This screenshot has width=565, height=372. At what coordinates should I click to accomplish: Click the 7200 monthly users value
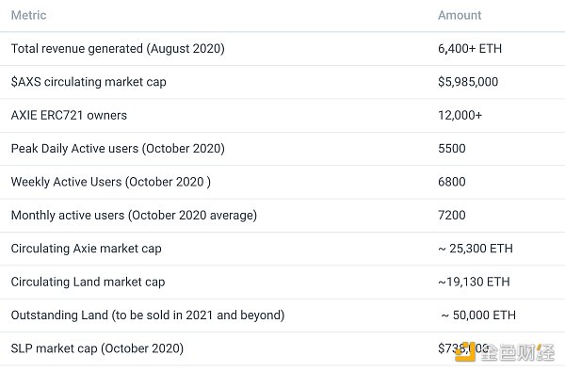coord(452,216)
